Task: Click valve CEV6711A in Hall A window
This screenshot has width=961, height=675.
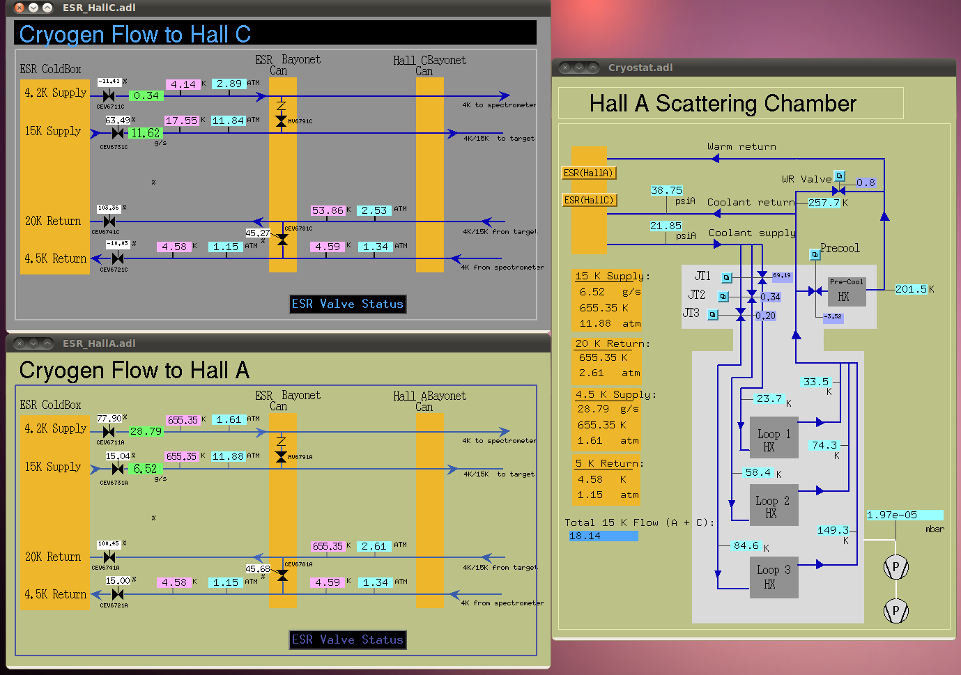Action: point(109,432)
